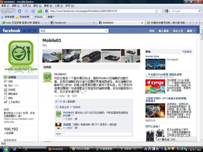Select the wall item in the left sidebar

[20, 77]
